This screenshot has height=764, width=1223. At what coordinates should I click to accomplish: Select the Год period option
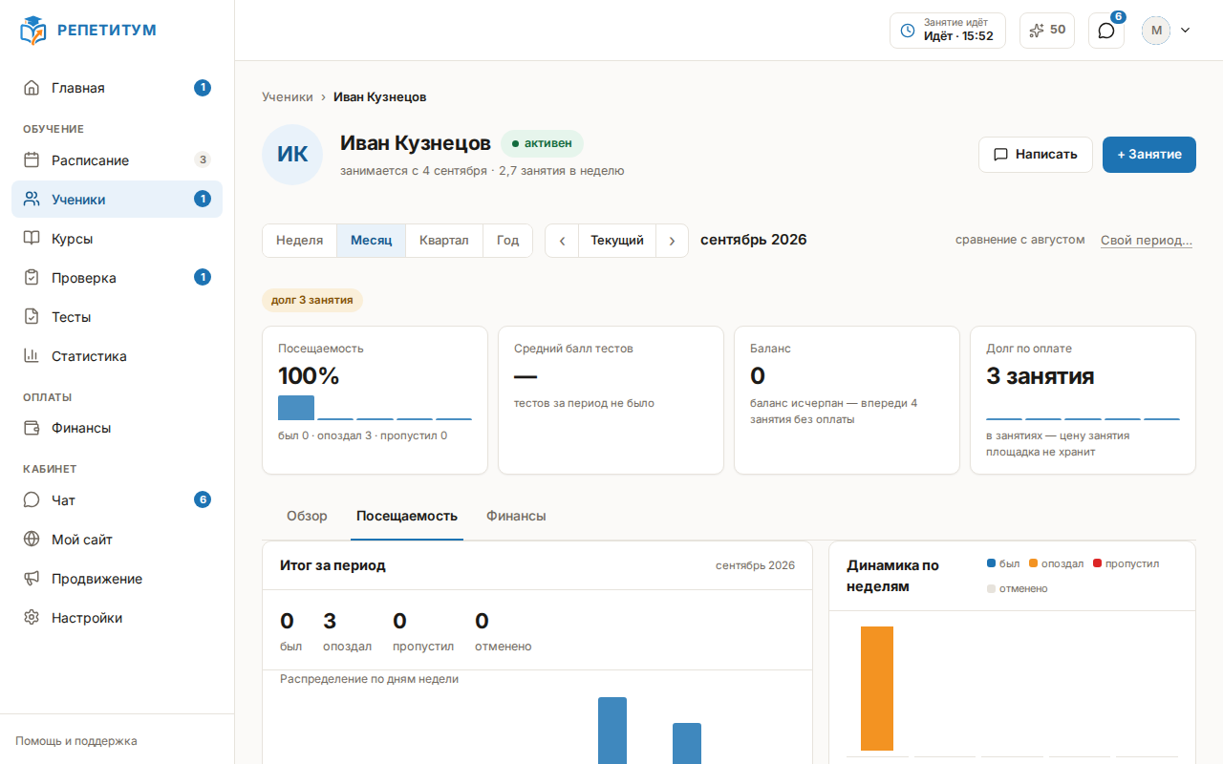click(x=508, y=241)
